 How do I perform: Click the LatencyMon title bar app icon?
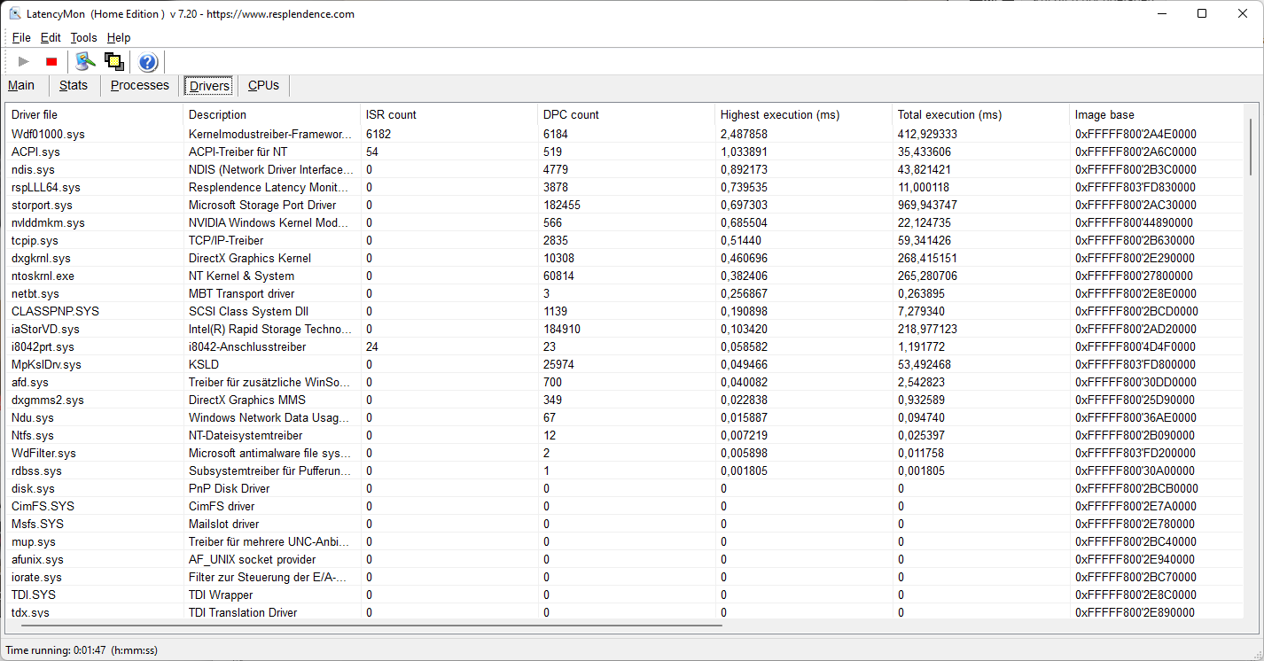(x=15, y=13)
